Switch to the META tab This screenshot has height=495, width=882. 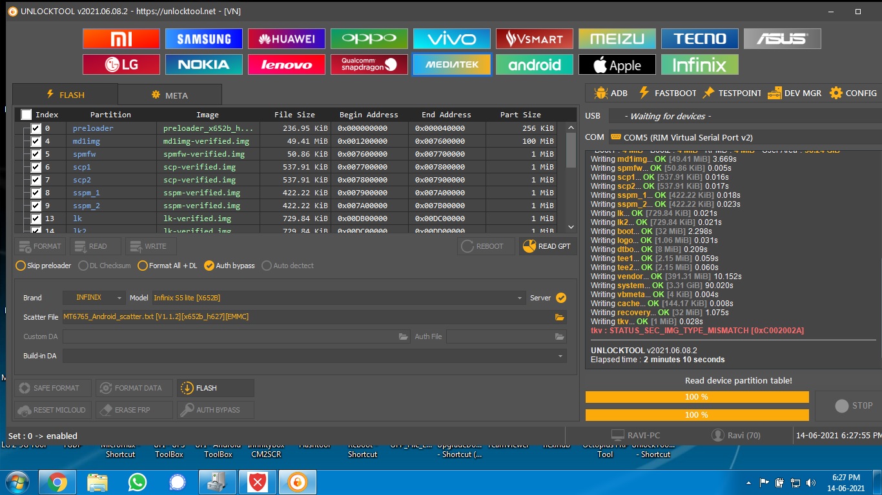[170, 95]
